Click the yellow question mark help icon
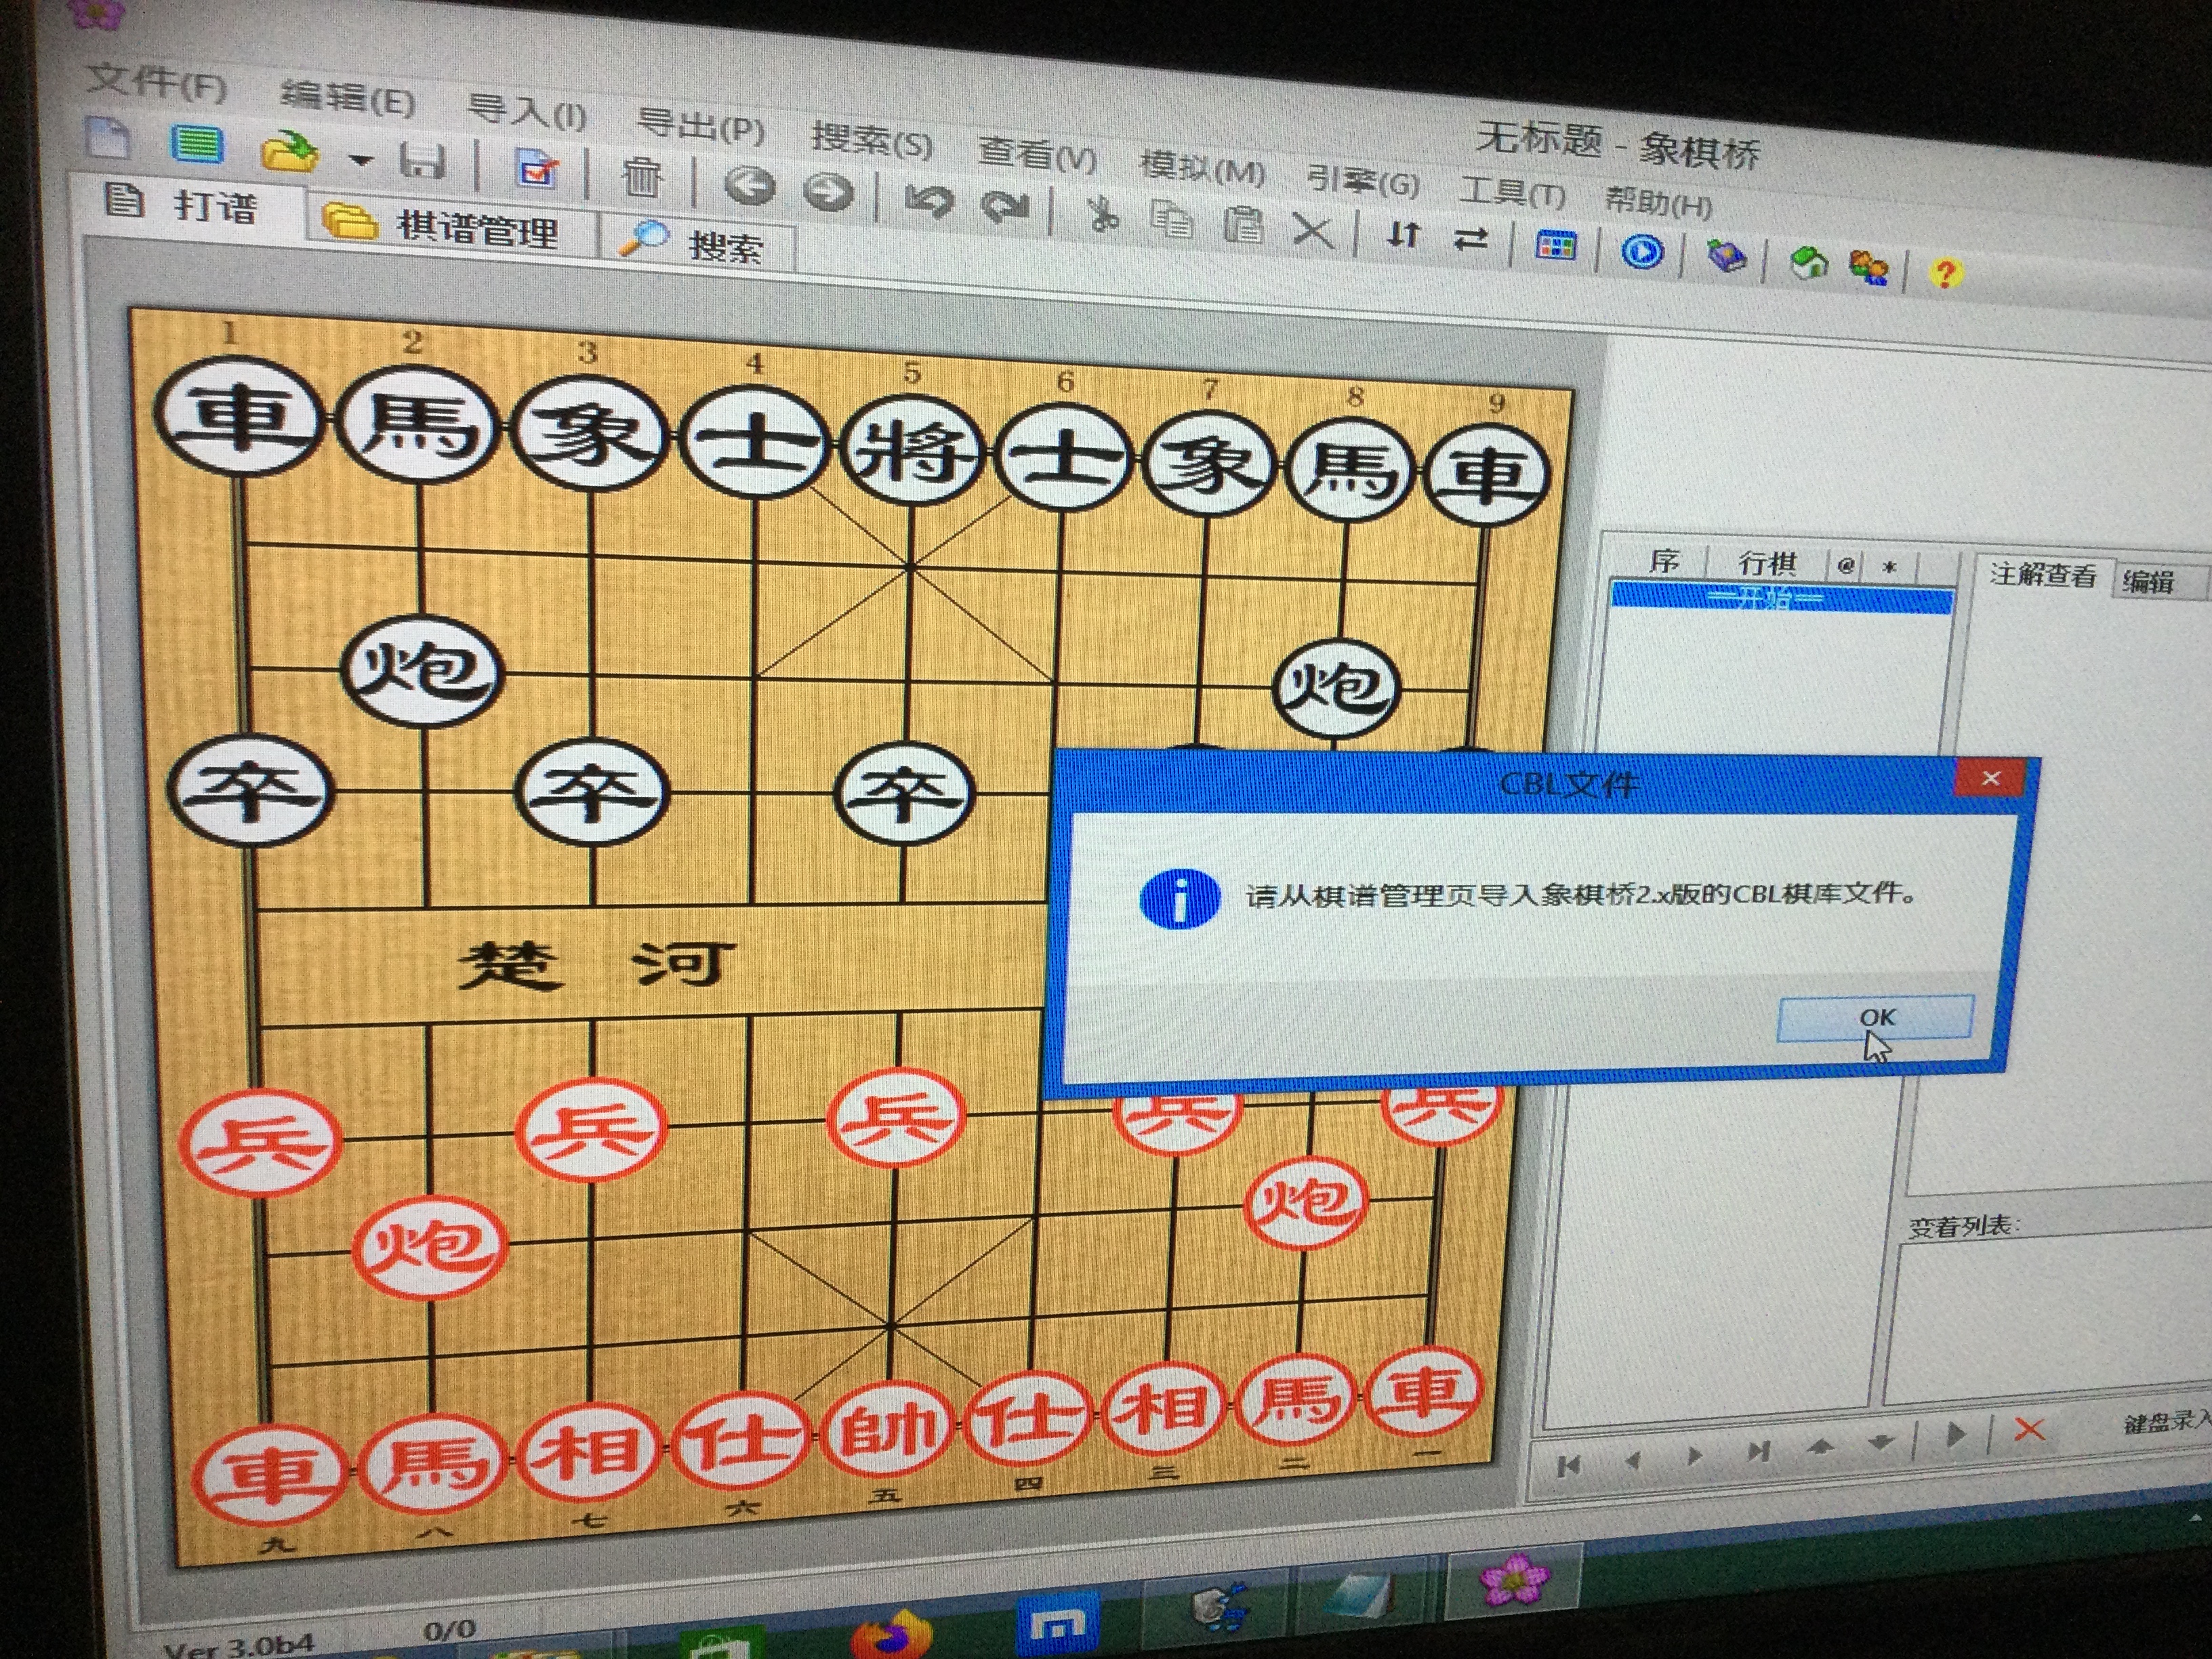Viewport: 2212px width, 1659px height. coord(1945,273)
